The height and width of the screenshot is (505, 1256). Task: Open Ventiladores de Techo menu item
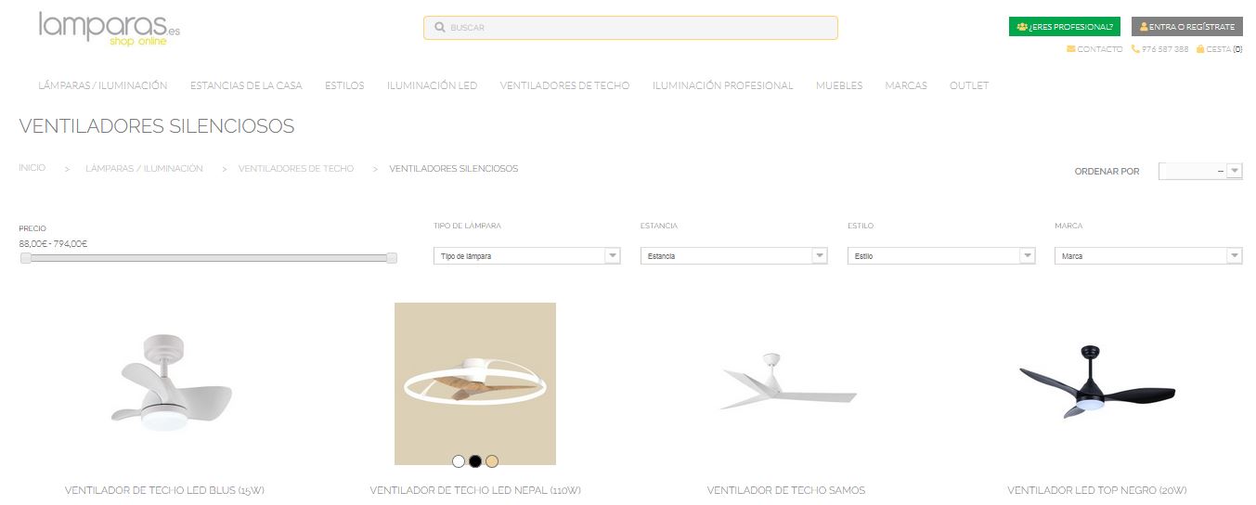(564, 85)
